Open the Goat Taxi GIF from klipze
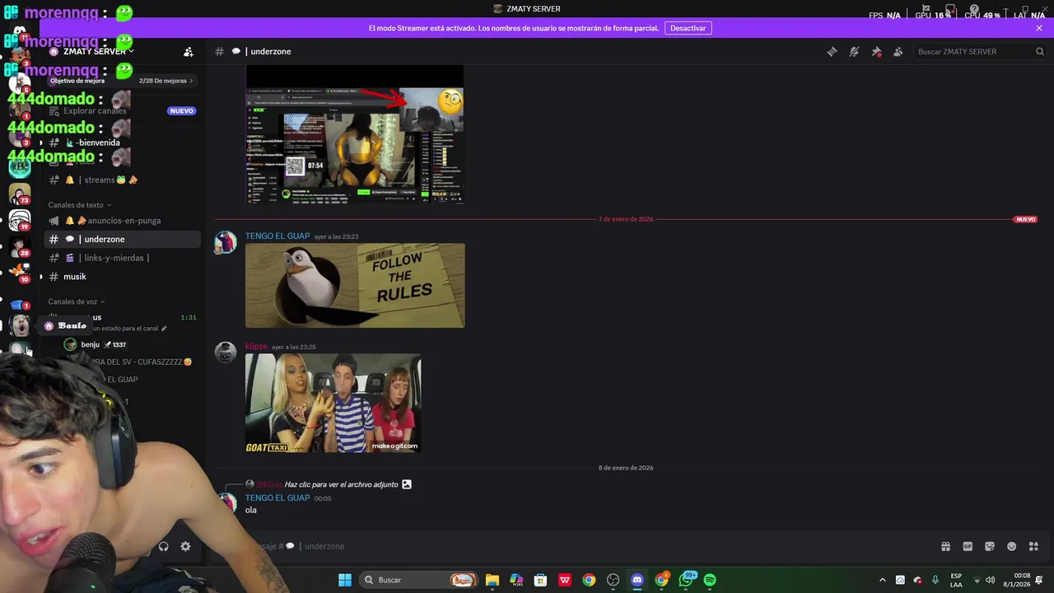This screenshot has height=593, width=1054. [333, 403]
